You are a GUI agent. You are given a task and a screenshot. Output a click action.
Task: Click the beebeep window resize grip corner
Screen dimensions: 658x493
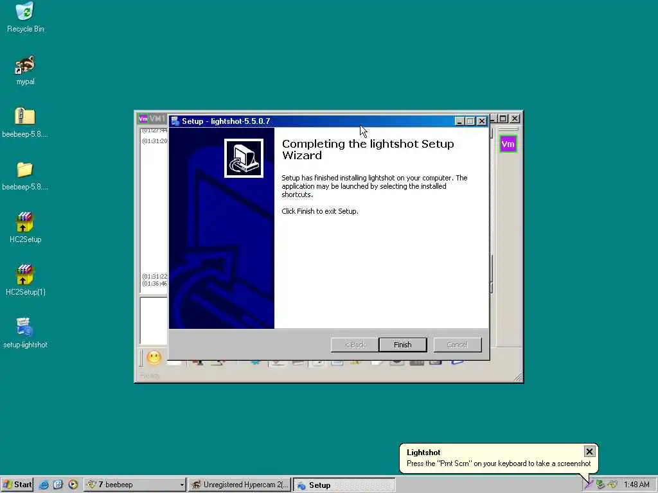click(x=518, y=377)
